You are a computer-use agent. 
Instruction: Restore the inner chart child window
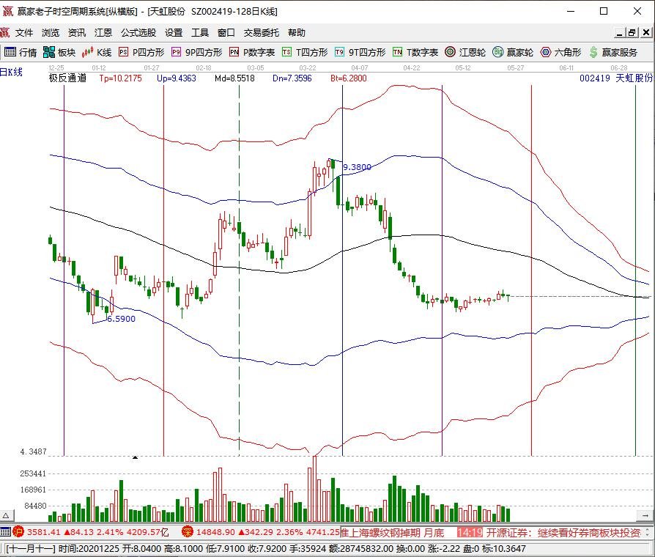pyautogui.click(x=632, y=32)
